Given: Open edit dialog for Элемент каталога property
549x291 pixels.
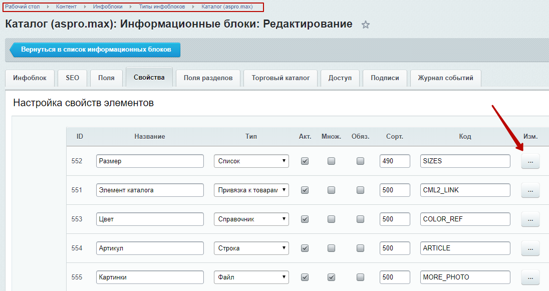Looking at the screenshot, I should 530,190.
